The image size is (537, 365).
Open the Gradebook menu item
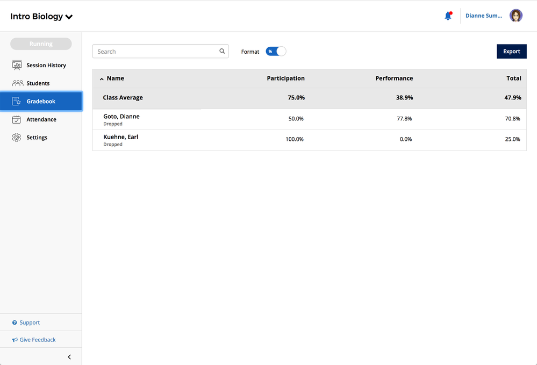click(x=41, y=101)
